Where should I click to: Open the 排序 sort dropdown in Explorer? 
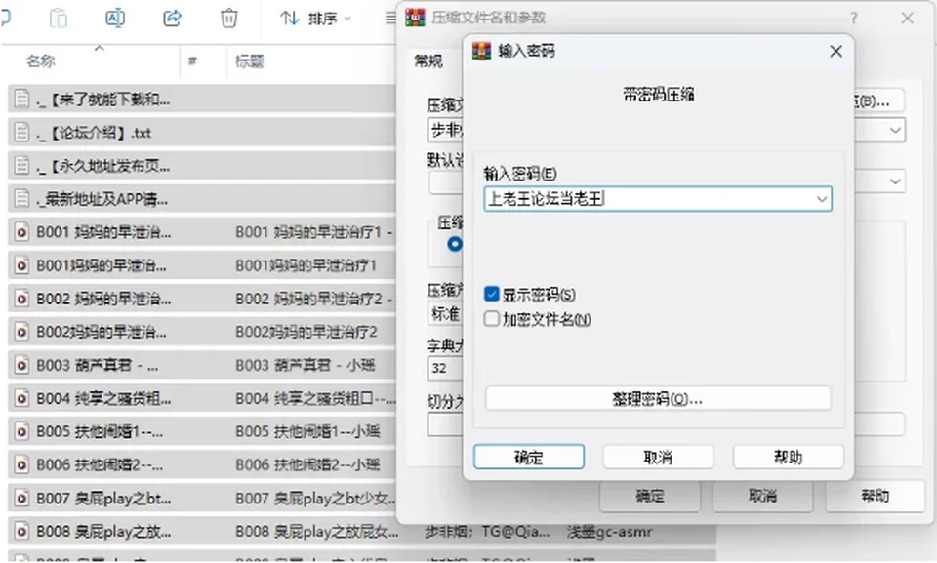click(315, 19)
